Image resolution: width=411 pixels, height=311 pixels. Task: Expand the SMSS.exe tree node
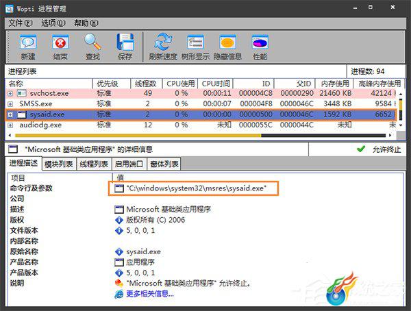coord(10,104)
